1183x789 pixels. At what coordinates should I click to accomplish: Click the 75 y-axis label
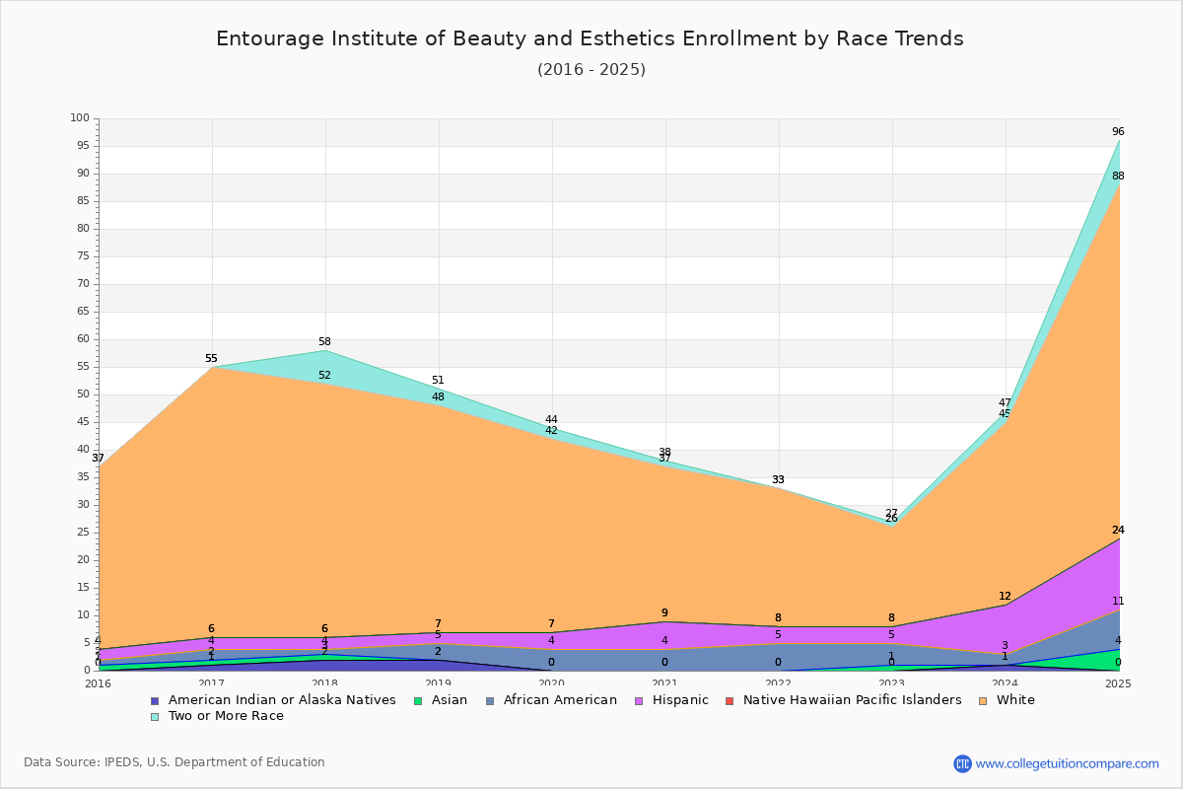click(84, 256)
